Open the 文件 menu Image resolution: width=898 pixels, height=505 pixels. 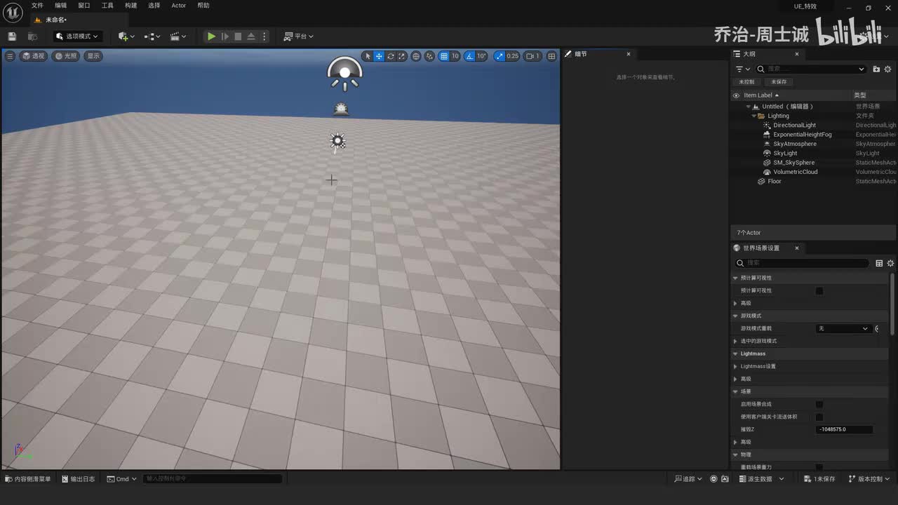pos(37,6)
